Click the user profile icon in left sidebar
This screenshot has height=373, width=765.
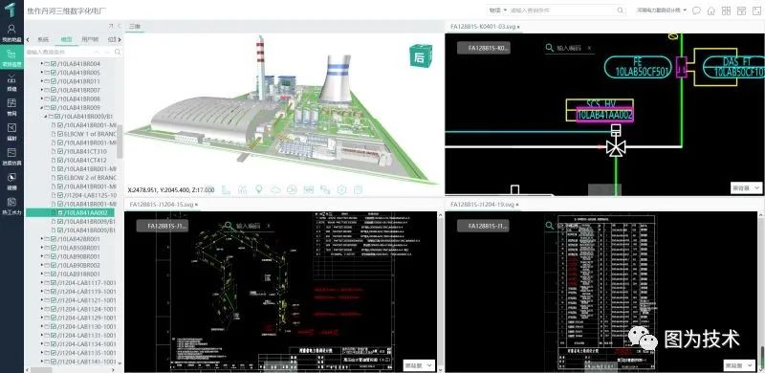(x=11, y=30)
